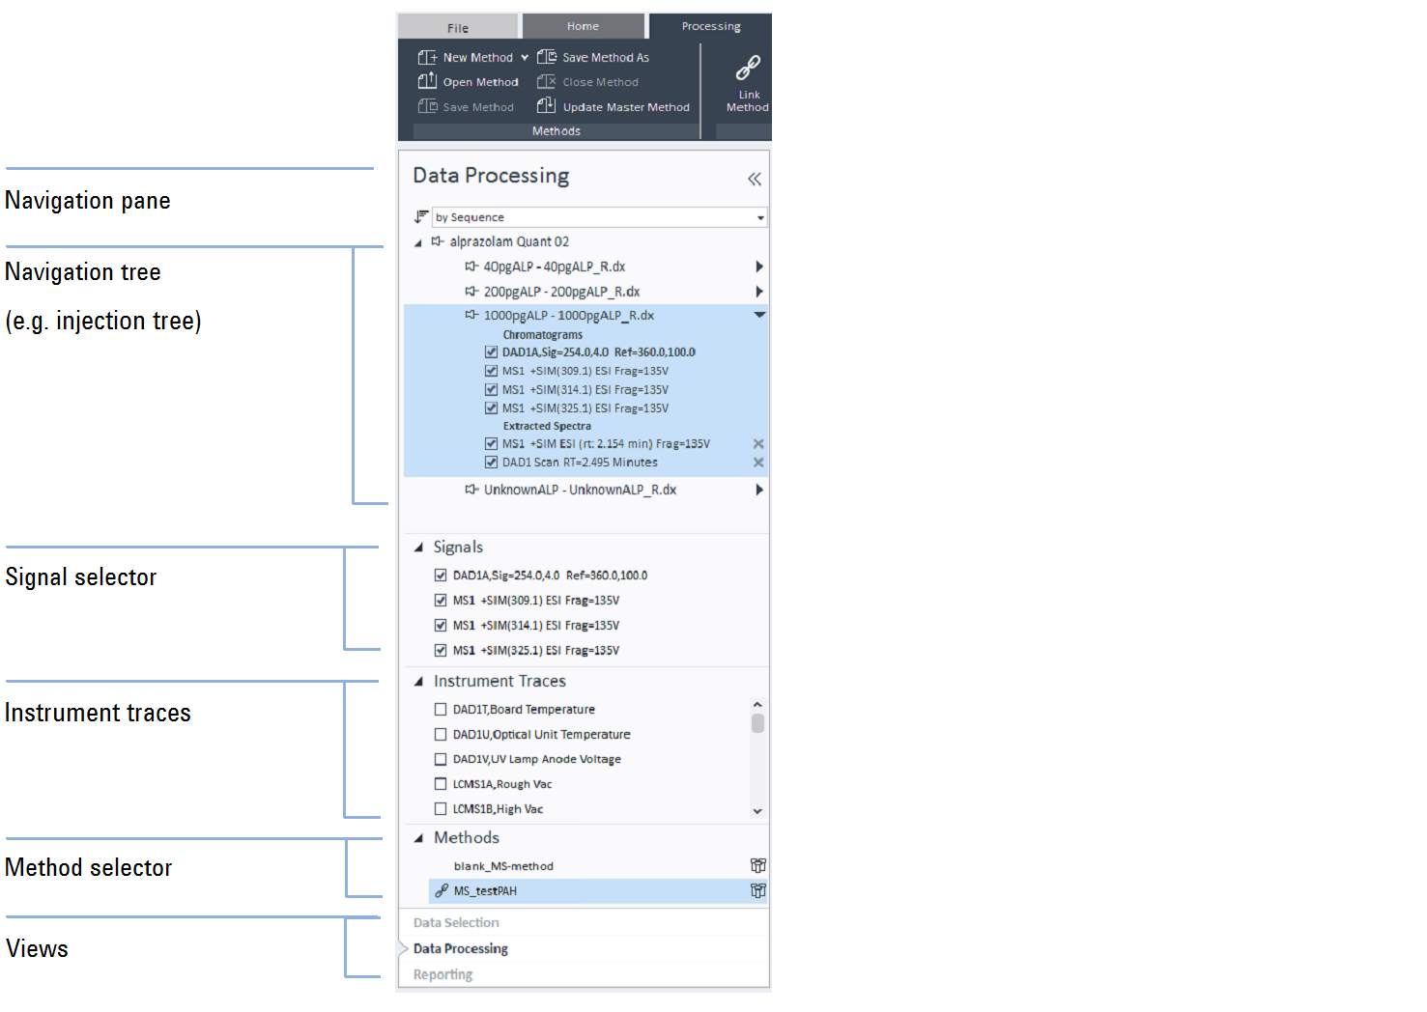This screenshot has width=1427, height=1012.
Task: Expand the 200pgALP injection arrow
Action: click(759, 292)
